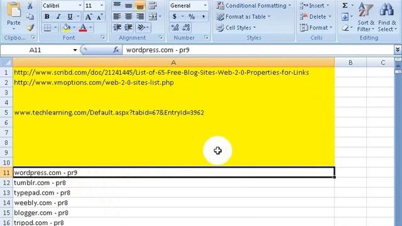Viewport: 402px width, 226px height.
Task: Apply Comma Style format
Action: 204,17
